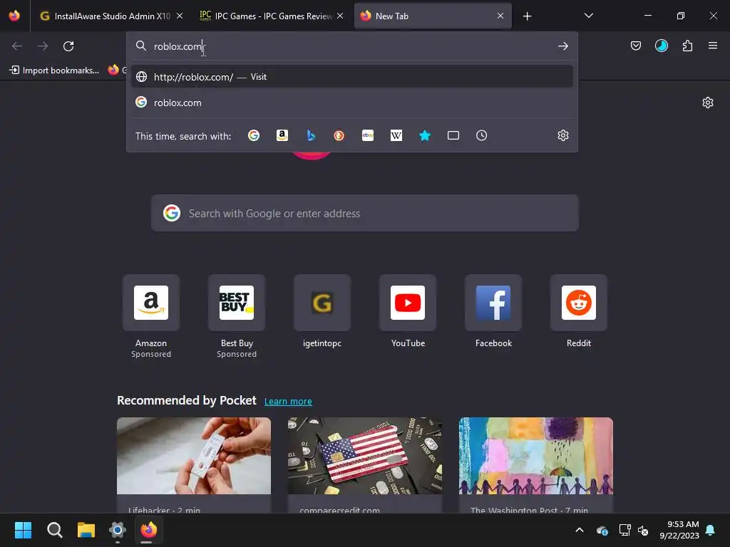Click Firefox icon in taskbar
Screen dimensions: 730x547
[149, 530]
